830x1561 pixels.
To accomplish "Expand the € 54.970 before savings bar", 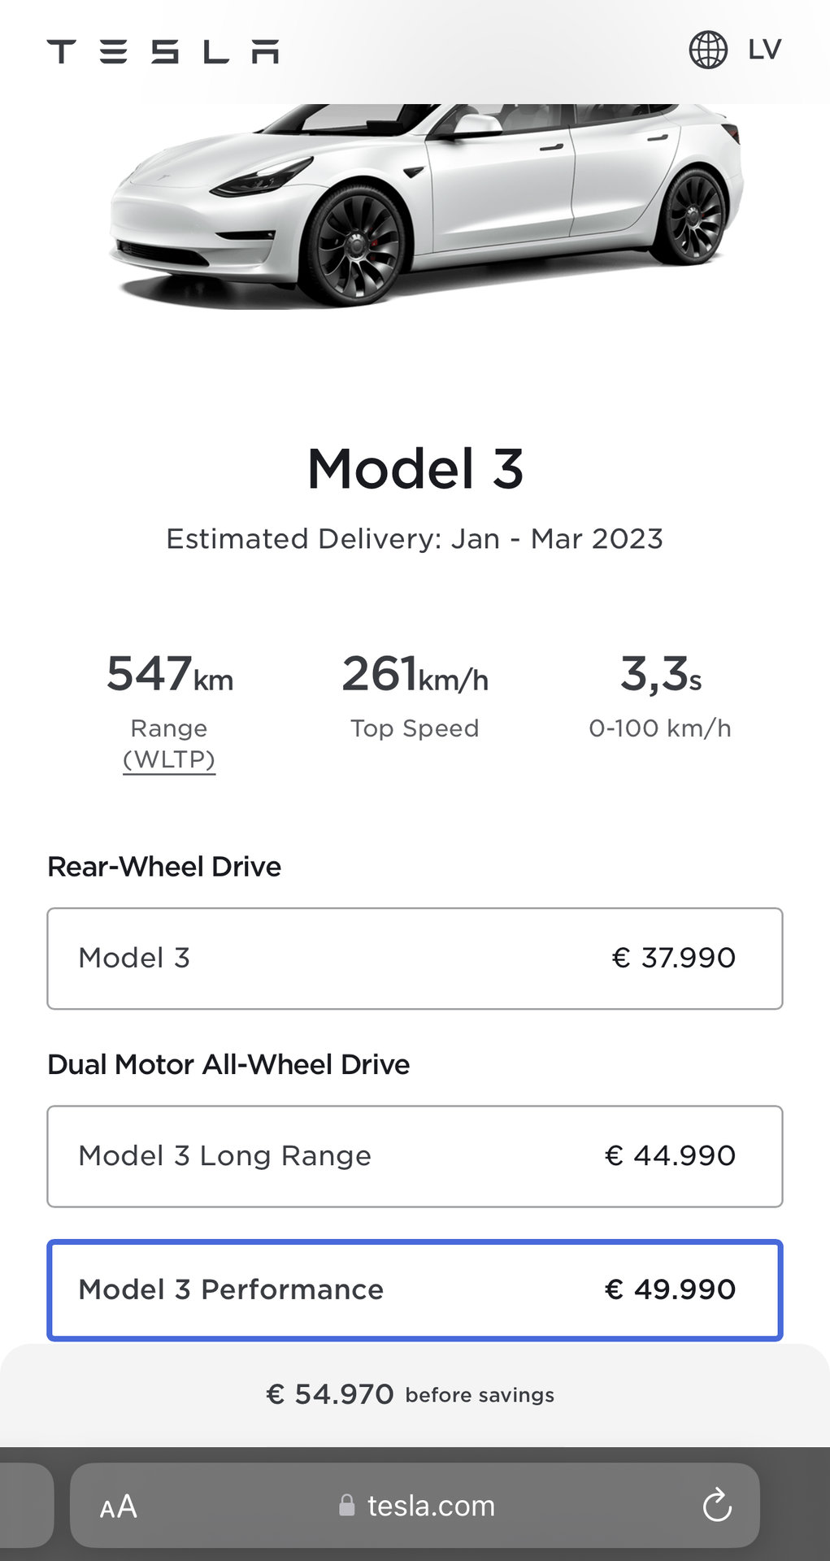I will point(415,1395).
